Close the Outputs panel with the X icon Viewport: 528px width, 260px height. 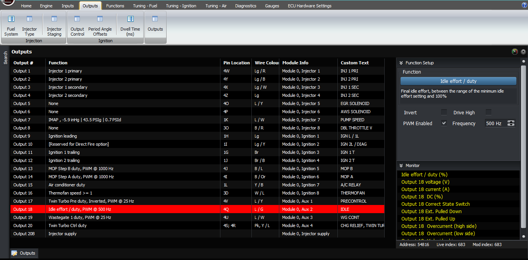coord(523,52)
